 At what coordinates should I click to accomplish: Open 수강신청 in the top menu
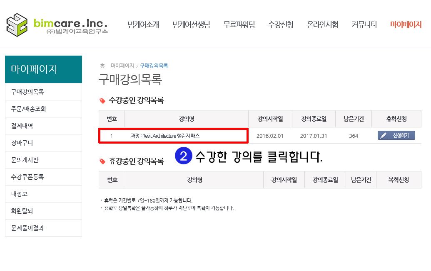tap(281, 24)
